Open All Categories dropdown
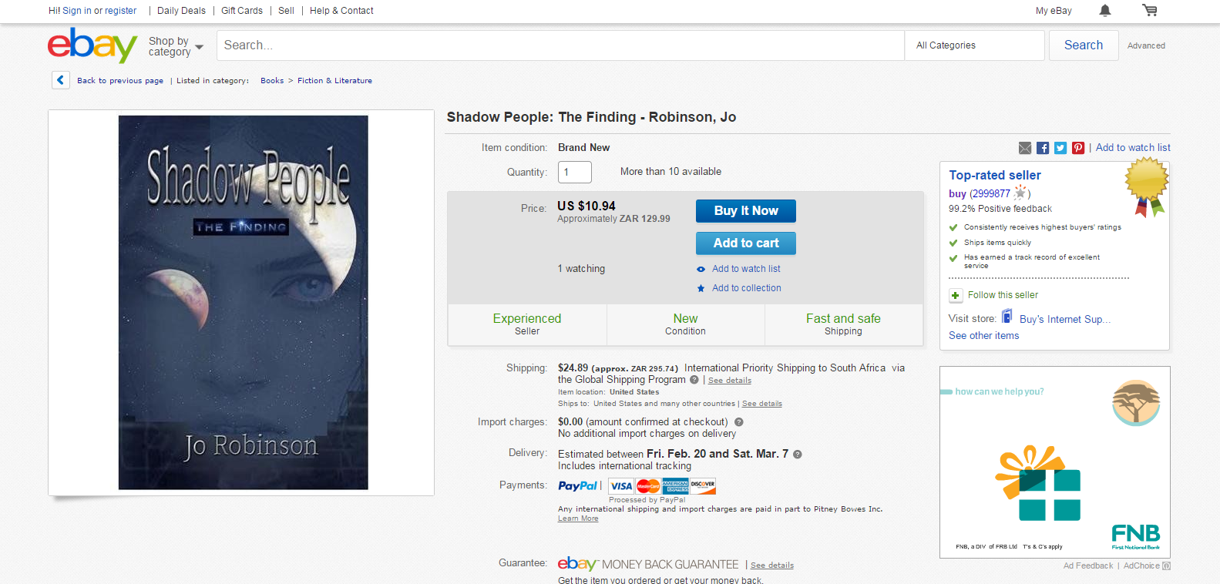 [974, 45]
